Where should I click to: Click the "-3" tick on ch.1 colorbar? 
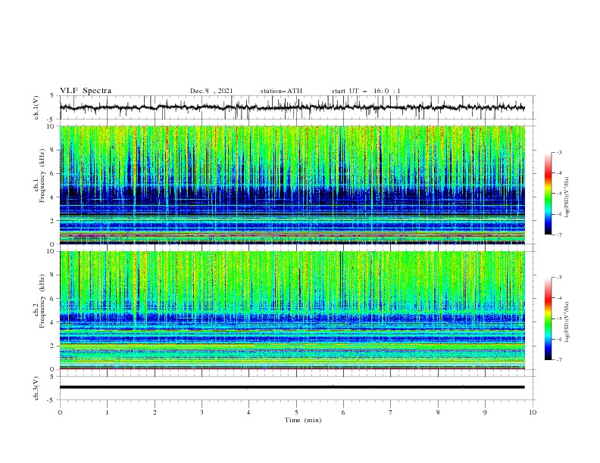558,152
